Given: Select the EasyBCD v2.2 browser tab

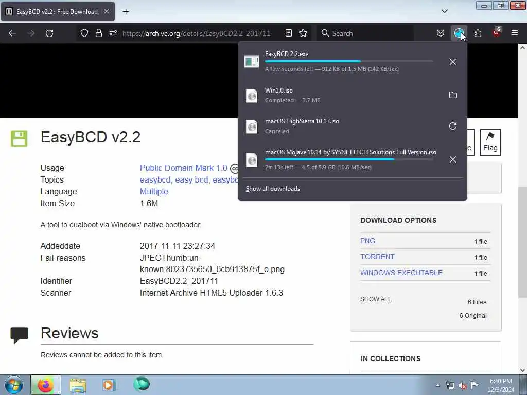Looking at the screenshot, I should coord(58,11).
